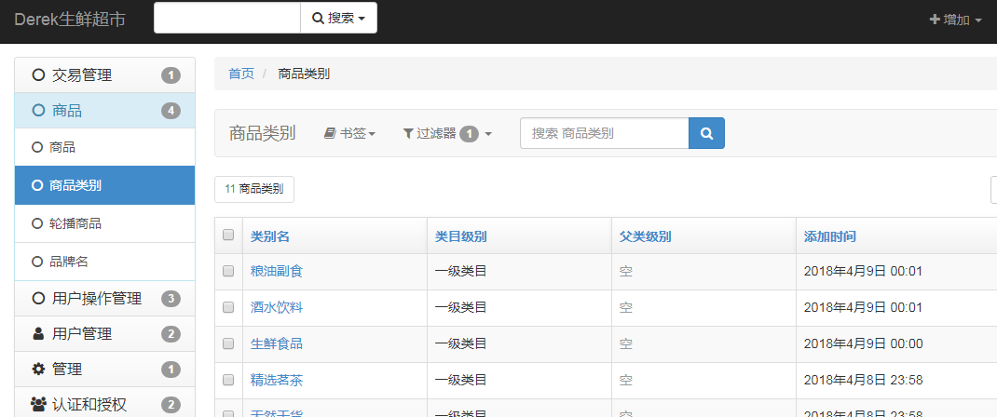
Task: Click the circle icon next to 用户操作管理
Action: (38, 298)
